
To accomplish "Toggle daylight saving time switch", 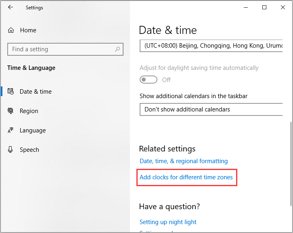I will tap(149, 80).
